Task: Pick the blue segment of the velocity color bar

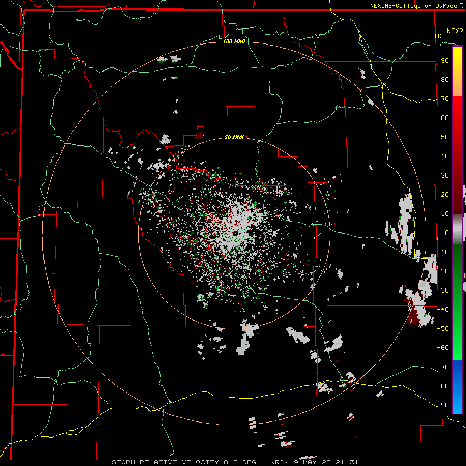Action: (x=457, y=387)
